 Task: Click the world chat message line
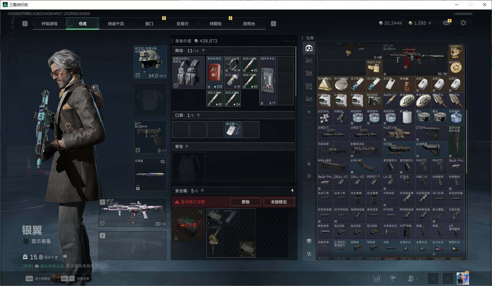point(60,266)
